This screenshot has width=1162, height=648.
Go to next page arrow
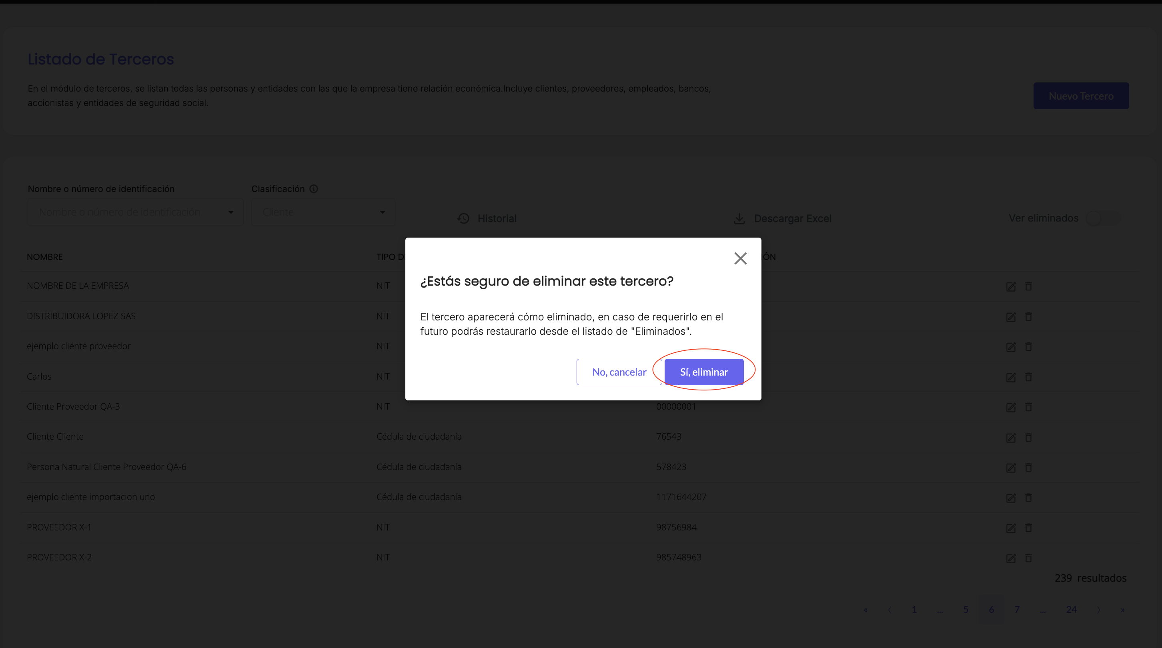pos(1098,610)
